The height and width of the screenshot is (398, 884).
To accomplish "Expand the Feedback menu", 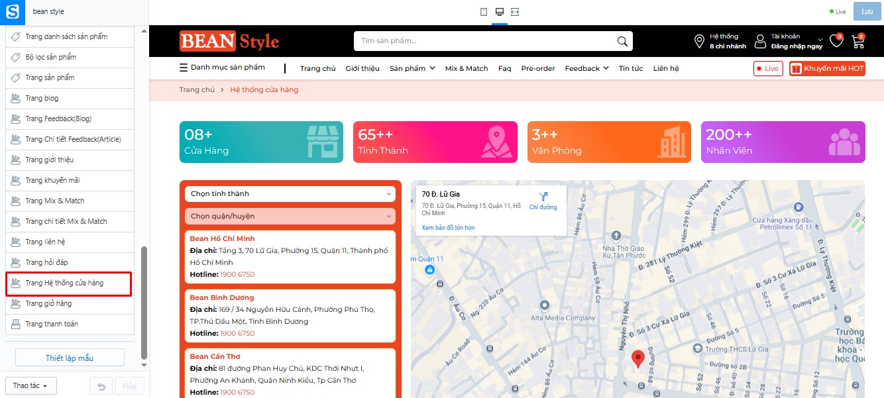I will tap(586, 68).
